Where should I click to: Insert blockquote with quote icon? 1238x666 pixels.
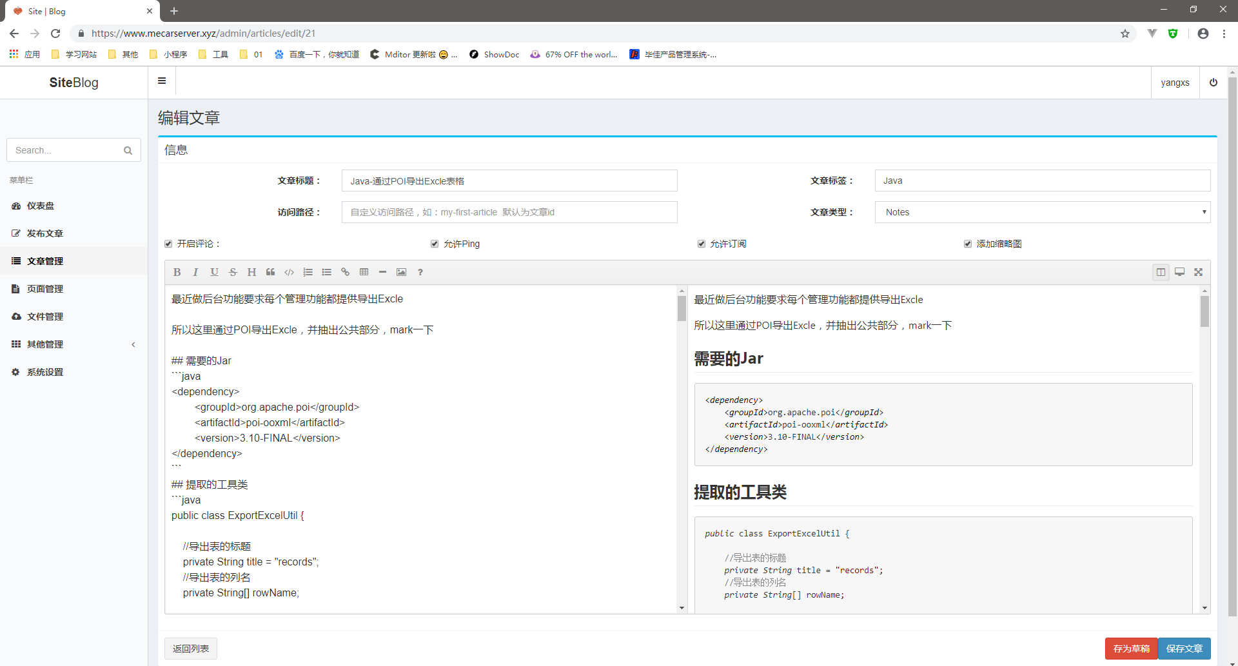pyautogui.click(x=270, y=272)
